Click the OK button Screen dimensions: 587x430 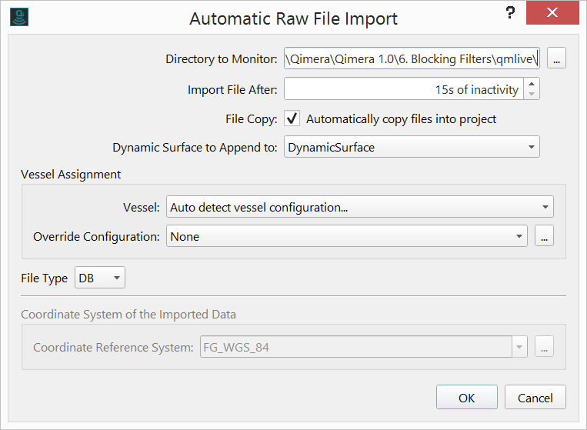click(466, 398)
